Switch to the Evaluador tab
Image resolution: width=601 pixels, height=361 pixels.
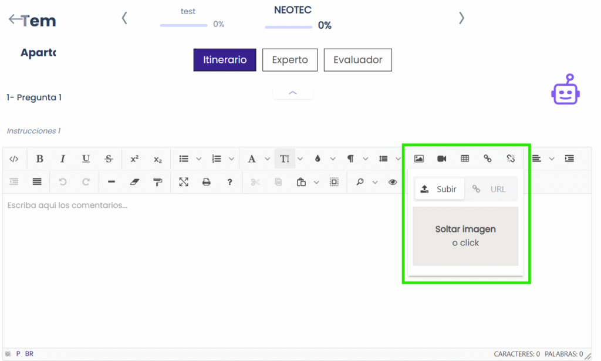pyautogui.click(x=357, y=60)
